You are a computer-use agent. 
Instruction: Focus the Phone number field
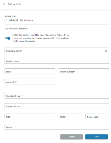tap(84, 71)
